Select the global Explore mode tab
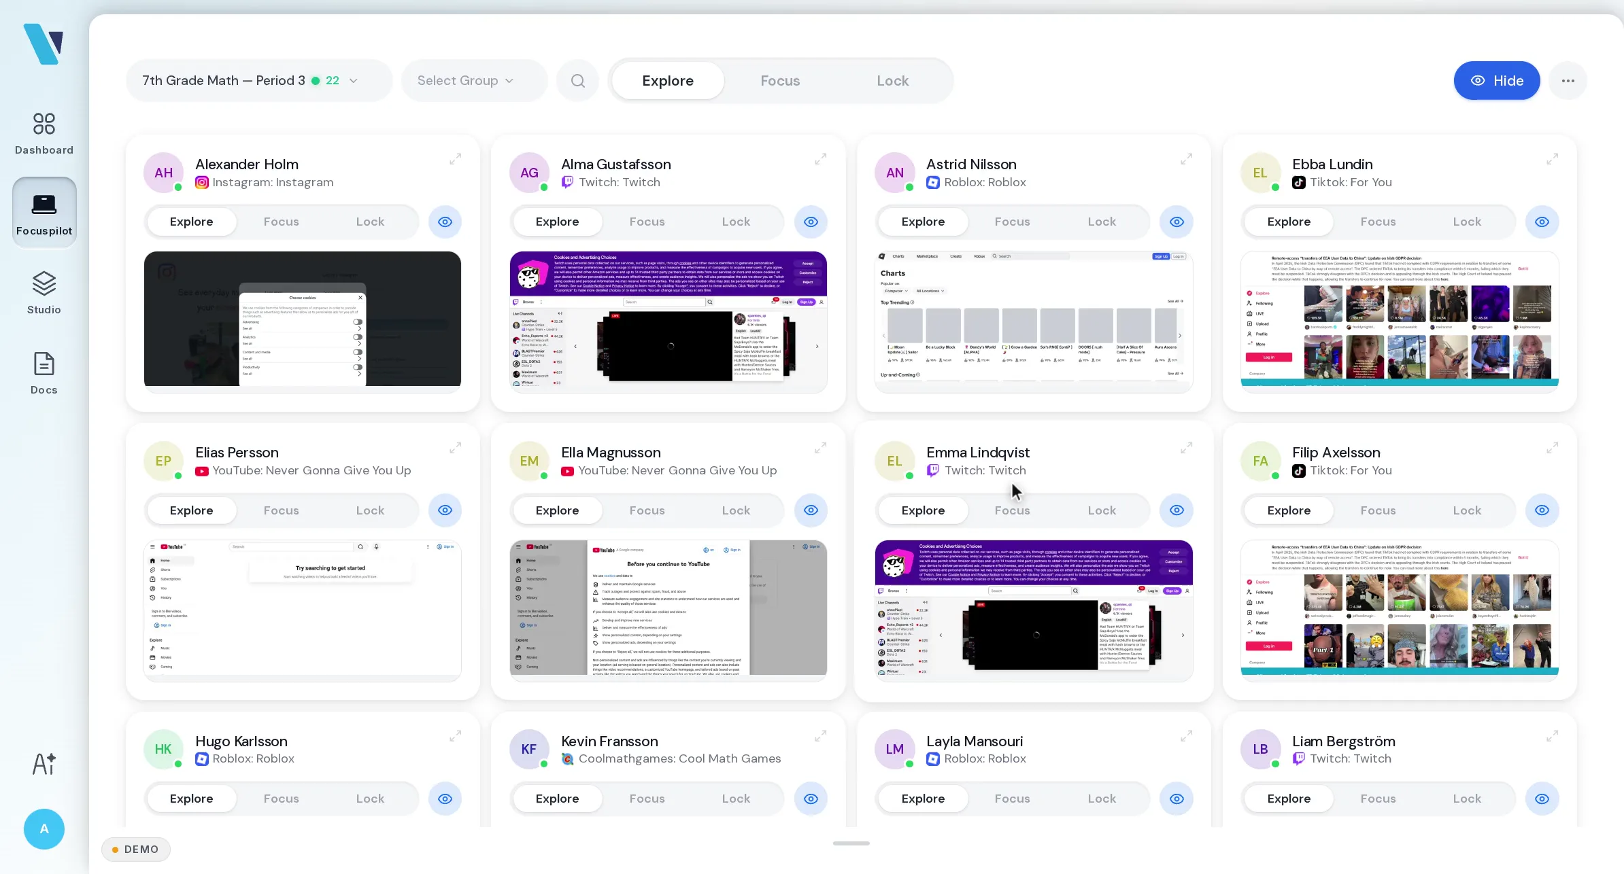The width and height of the screenshot is (1624, 874). [668, 81]
